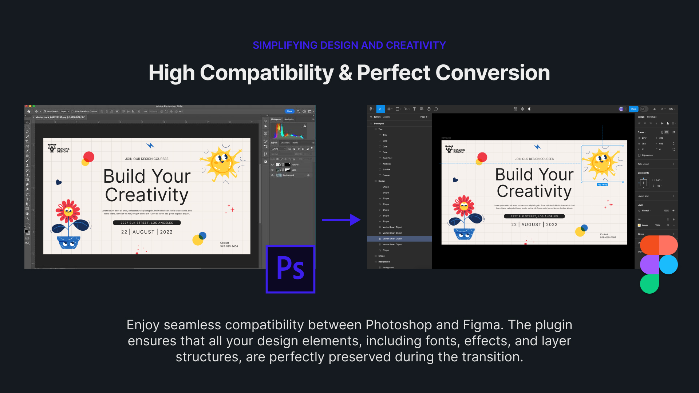Select the Text tool in Figma toolbar

[x=414, y=109]
